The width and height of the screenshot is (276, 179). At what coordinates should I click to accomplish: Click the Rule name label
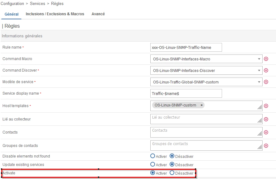12,47
